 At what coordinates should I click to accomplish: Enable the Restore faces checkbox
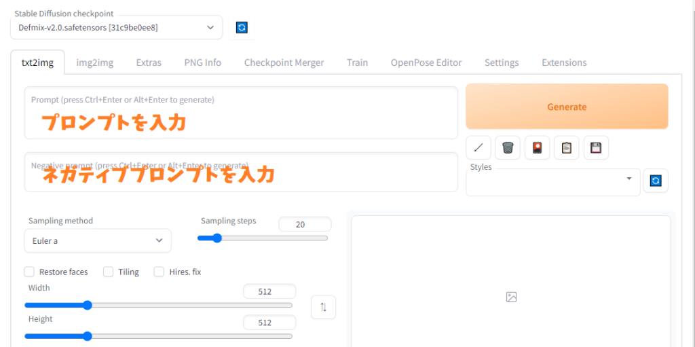click(30, 272)
